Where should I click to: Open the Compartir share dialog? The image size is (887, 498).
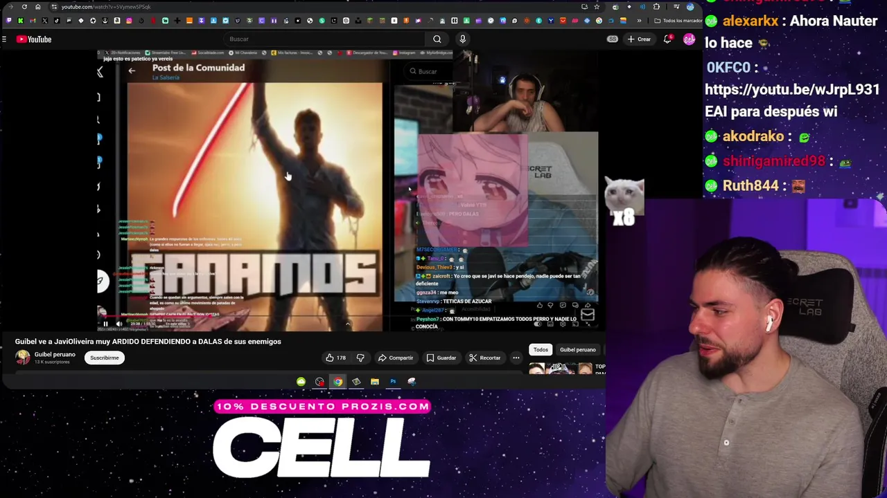coord(396,358)
